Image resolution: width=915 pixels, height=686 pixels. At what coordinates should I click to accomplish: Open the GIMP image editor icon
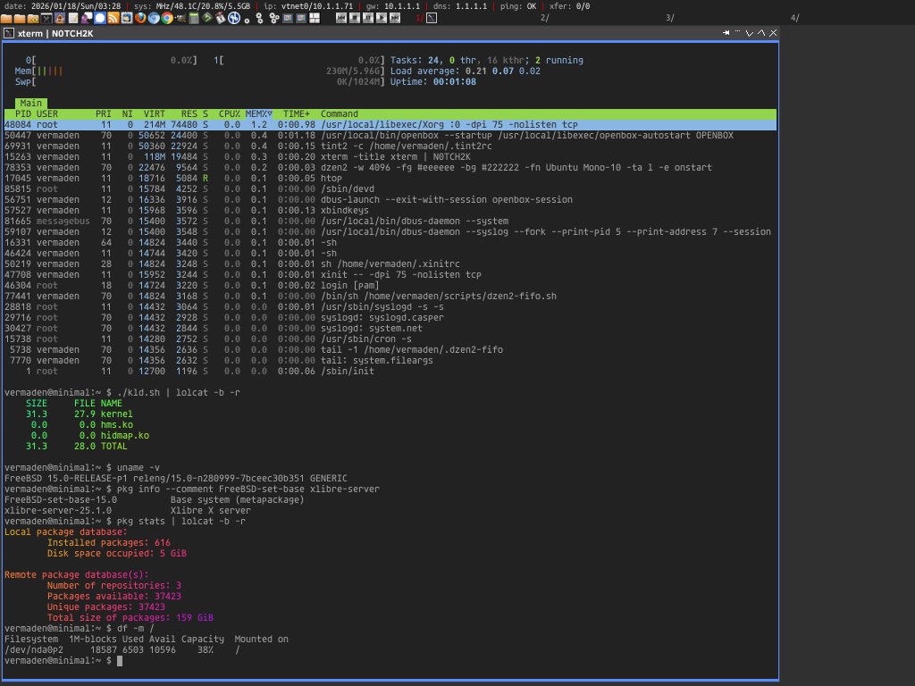click(x=180, y=18)
